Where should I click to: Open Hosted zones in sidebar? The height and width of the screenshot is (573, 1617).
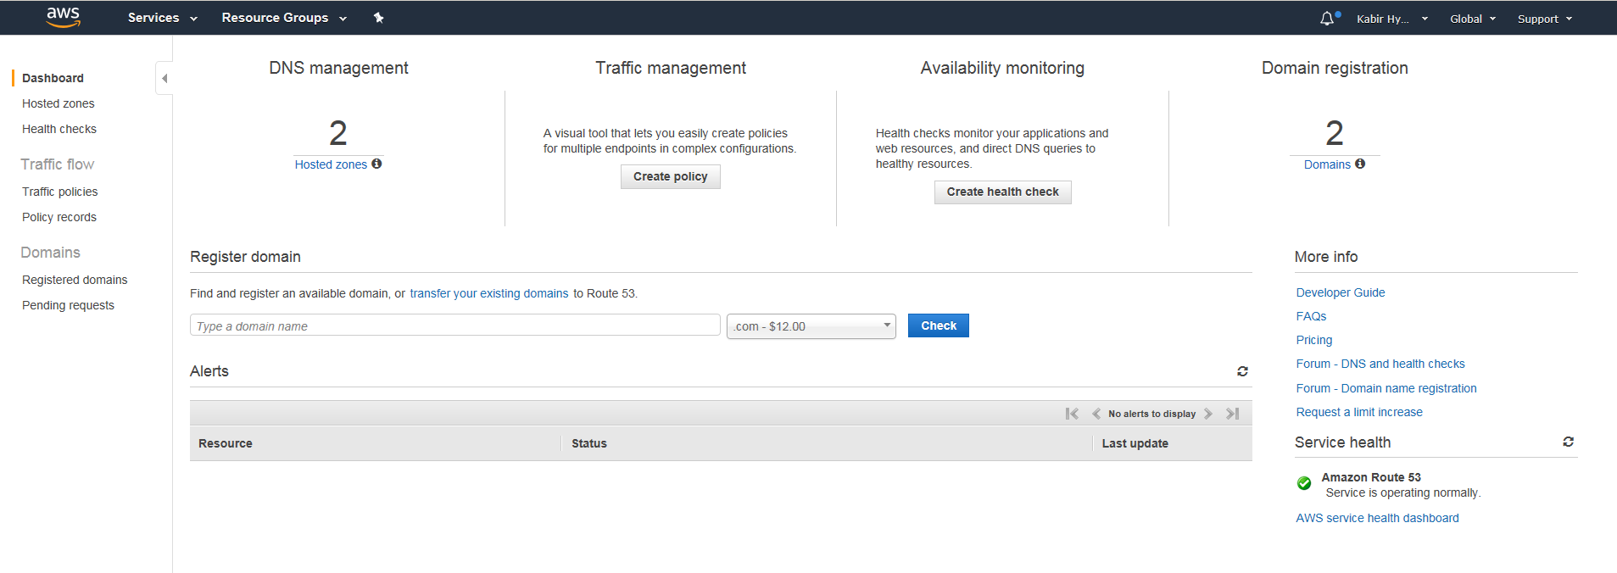(59, 103)
